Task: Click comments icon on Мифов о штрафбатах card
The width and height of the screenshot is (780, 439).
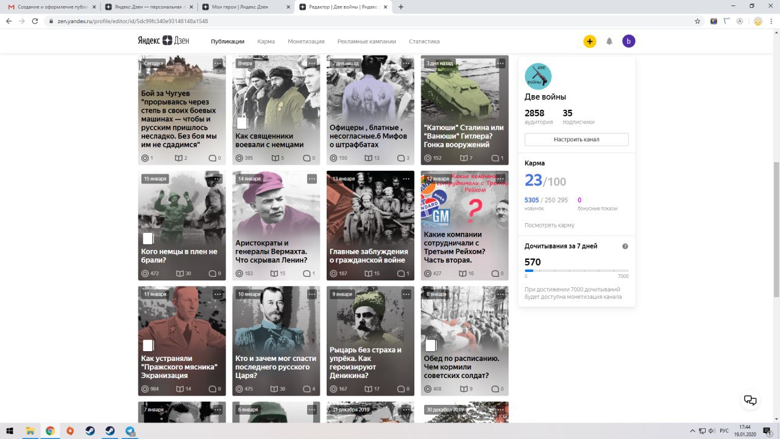Action: [401, 158]
